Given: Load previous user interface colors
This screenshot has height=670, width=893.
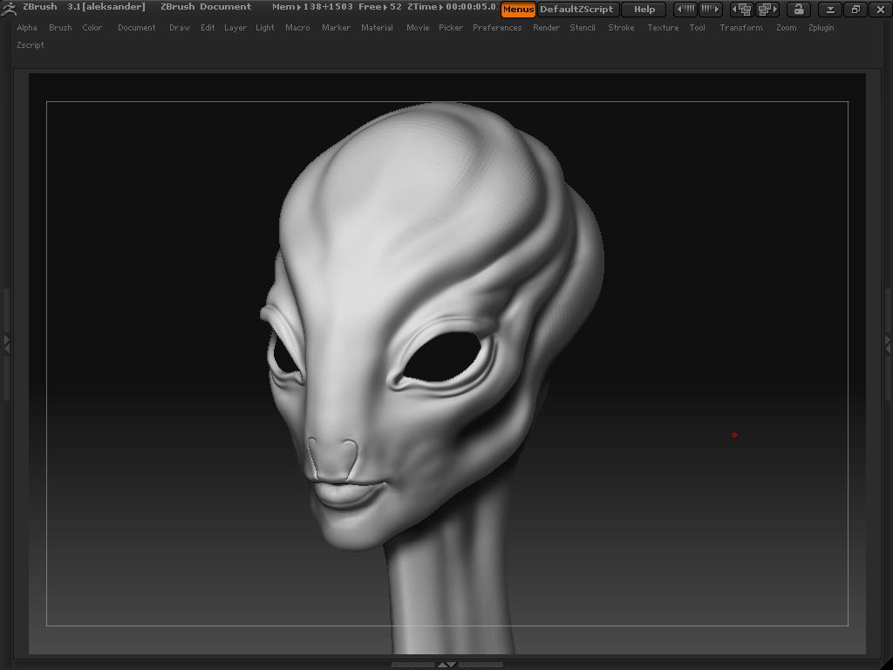Looking at the screenshot, I should [x=686, y=9].
